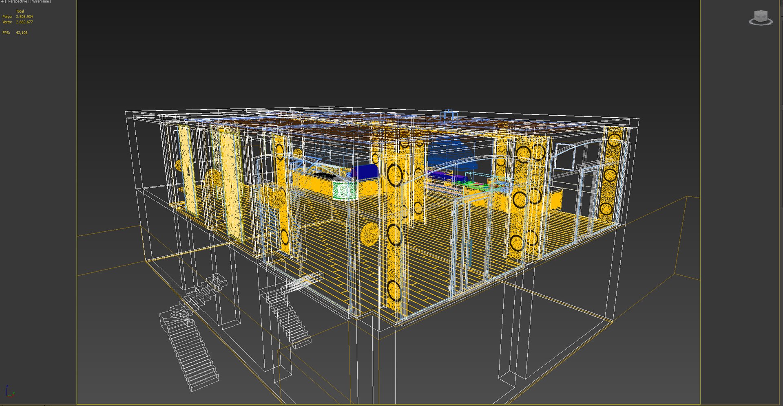Open the Perspective viewport label menu
The width and height of the screenshot is (783, 406).
pyautogui.click(x=18, y=2)
